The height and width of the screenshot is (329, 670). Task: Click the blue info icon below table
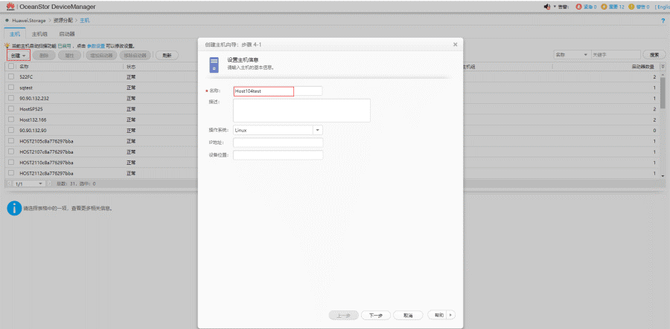click(x=13, y=208)
